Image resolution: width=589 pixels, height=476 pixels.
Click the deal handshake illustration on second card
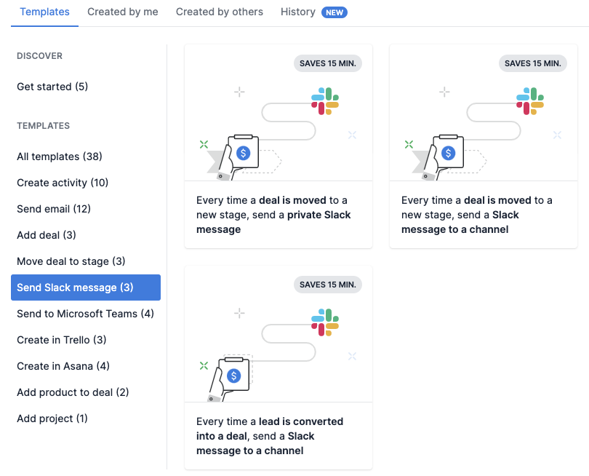(449, 153)
